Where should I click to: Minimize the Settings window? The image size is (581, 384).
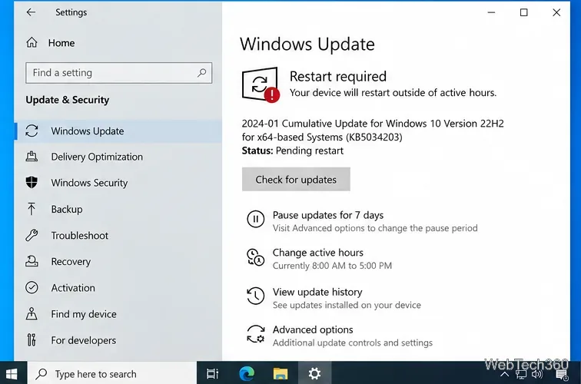(x=491, y=12)
